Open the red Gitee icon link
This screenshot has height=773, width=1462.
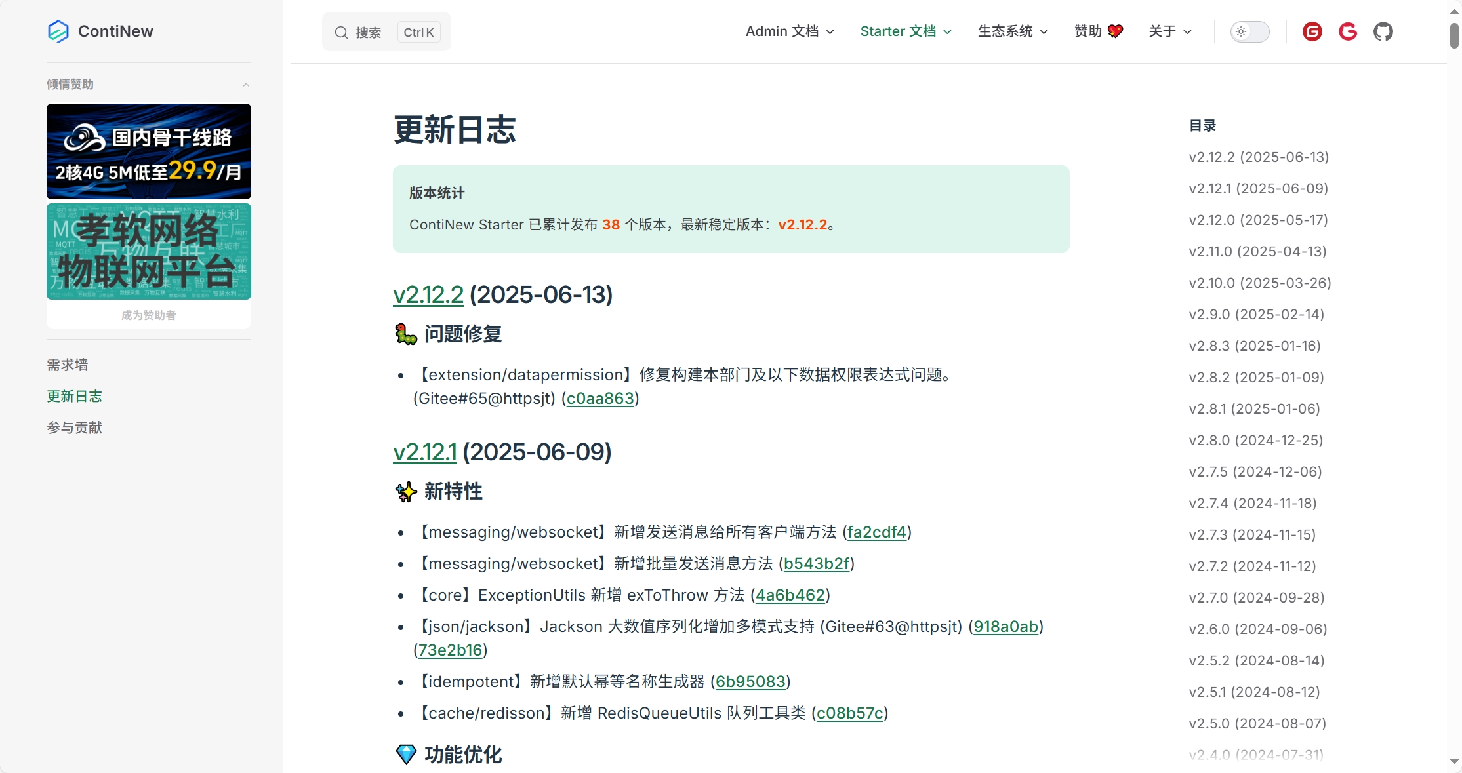click(x=1312, y=31)
